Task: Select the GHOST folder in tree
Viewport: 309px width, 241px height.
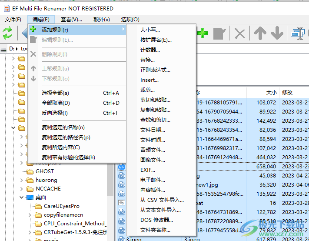Action: (x=44, y=171)
